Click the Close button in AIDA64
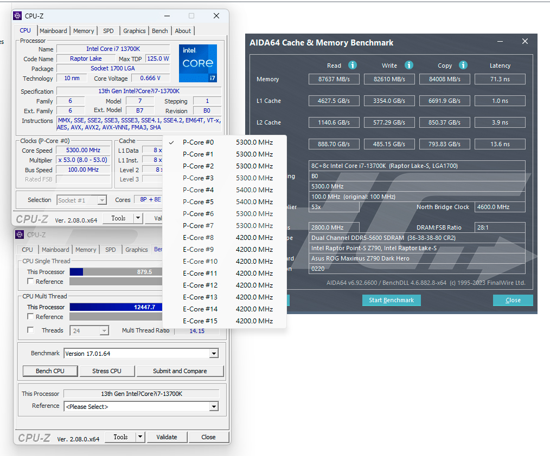The width and height of the screenshot is (550, 456). tap(513, 300)
